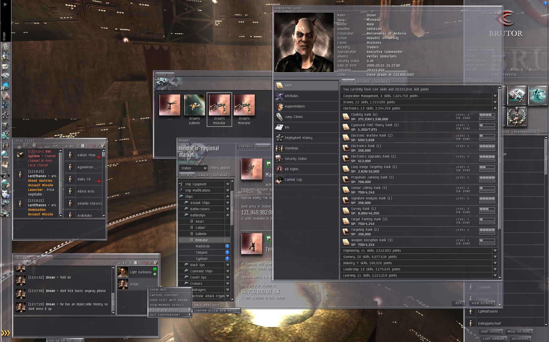Show info for Tempest in market tree
The image size is (549, 342).
tap(227, 252)
